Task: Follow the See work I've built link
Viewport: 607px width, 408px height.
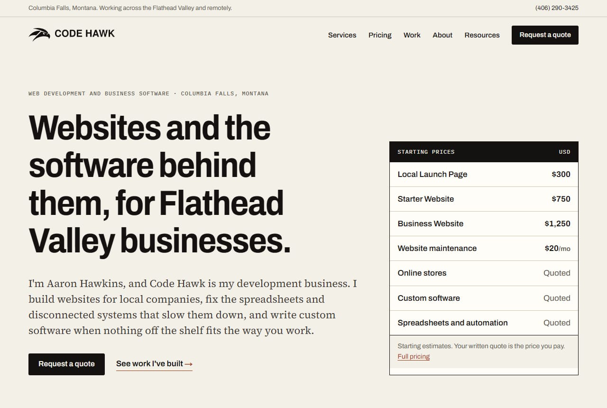Action: (154, 364)
